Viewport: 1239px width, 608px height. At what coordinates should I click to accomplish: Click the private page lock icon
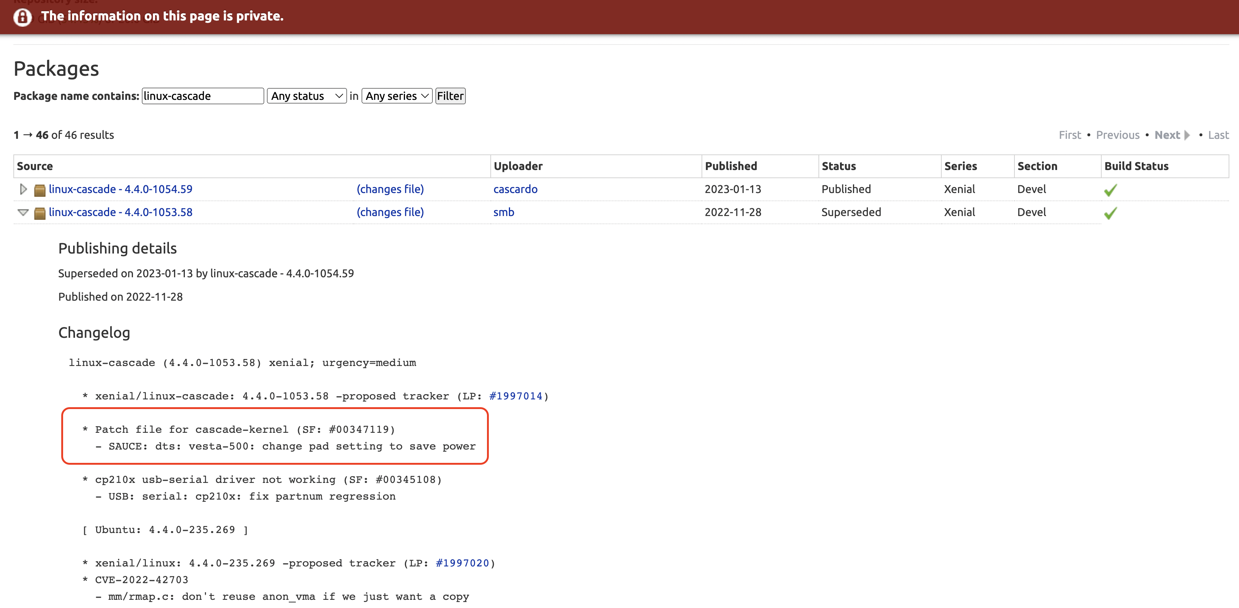[x=22, y=17]
